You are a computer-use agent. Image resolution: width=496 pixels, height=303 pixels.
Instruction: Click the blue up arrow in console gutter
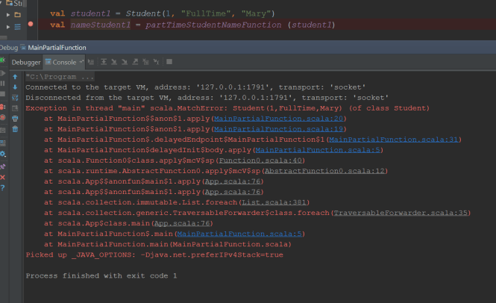click(x=15, y=77)
